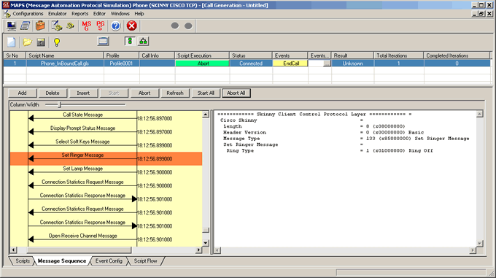The width and height of the screenshot is (496, 278).
Task: Click the yellow telephone toolbar icon
Action: coord(70,26)
